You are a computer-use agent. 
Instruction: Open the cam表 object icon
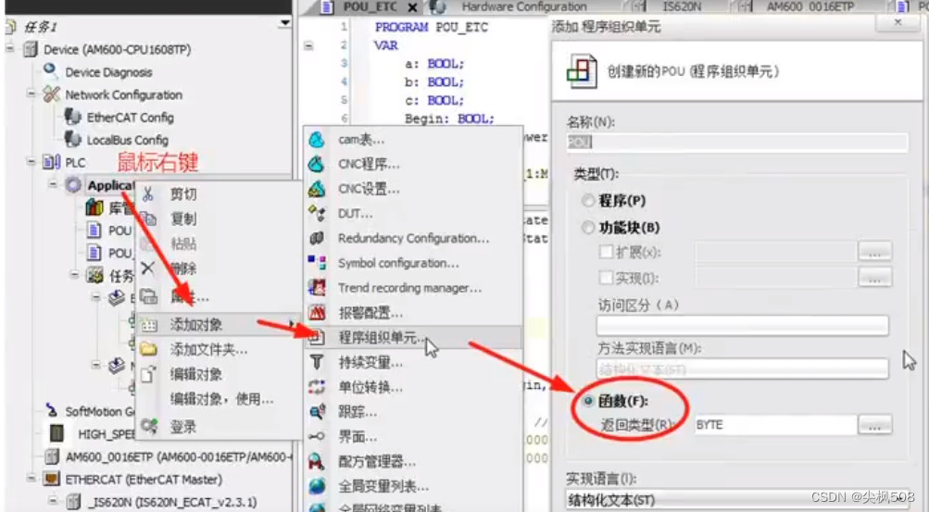pos(317,140)
